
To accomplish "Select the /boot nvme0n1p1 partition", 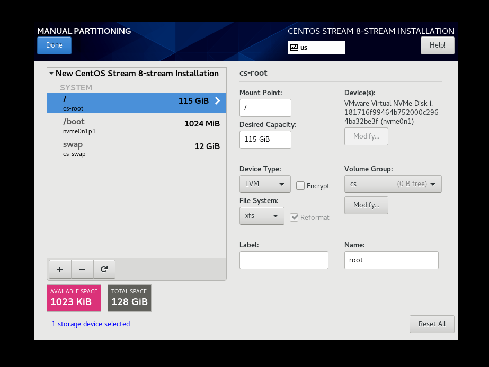I will coord(137,126).
